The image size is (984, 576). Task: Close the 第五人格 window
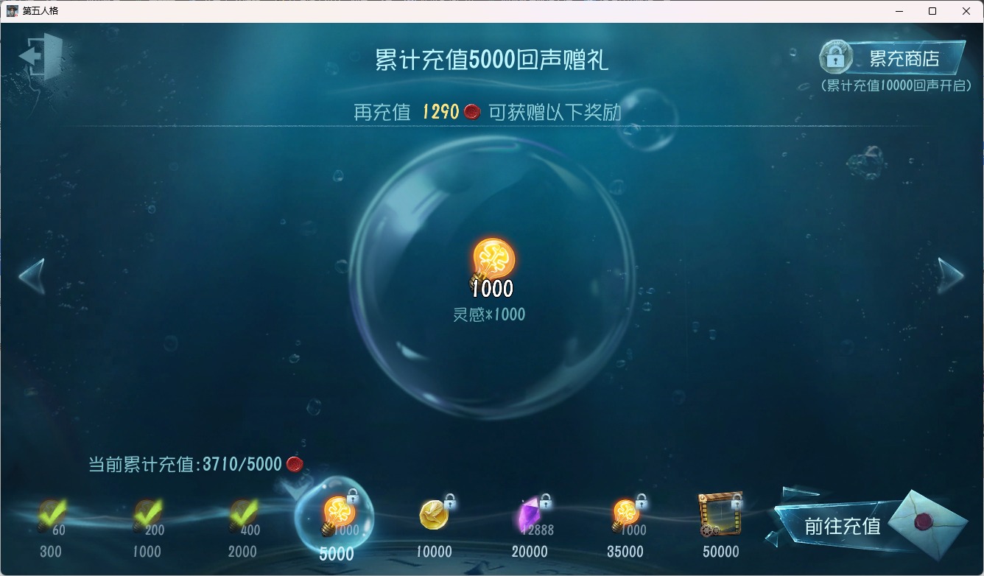click(966, 11)
